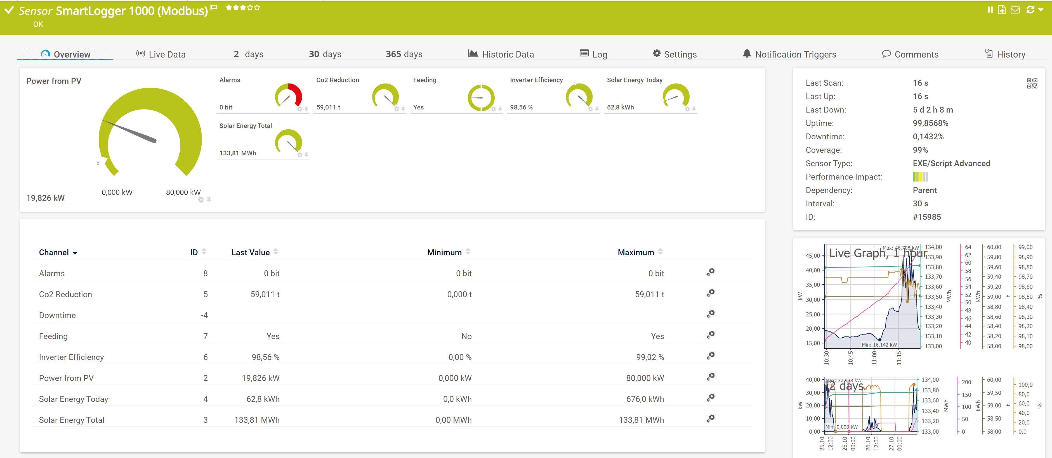This screenshot has height=458, width=1052.
Task: Set sensor priority to five stars
Action: pyautogui.click(x=257, y=7)
